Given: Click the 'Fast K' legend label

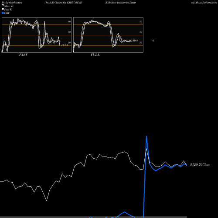Looking at the screenshot, I should tap(8, 10).
